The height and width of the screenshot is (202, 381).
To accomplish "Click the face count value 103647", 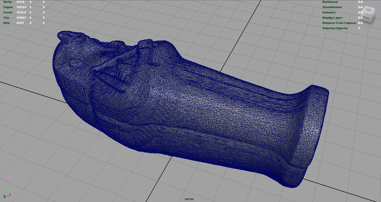I will [21, 12].
